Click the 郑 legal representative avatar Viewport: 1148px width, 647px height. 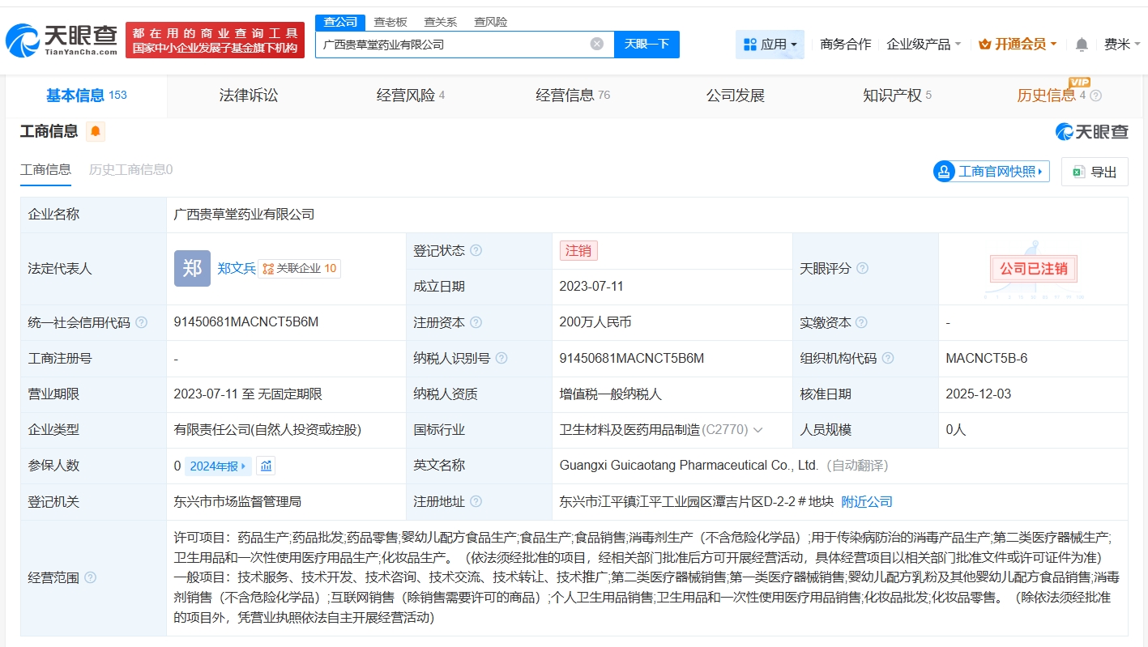point(192,268)
